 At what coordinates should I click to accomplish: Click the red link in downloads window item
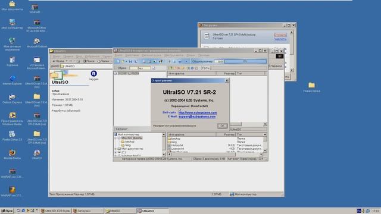pos(280,34)
